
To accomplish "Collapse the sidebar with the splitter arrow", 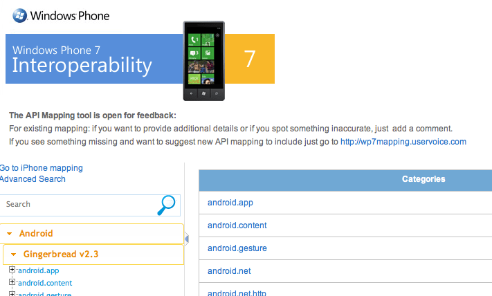I will click(x=186, y=239).
